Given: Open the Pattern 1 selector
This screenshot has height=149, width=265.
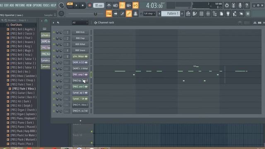Looking at the screenshot, I should 171,14.
